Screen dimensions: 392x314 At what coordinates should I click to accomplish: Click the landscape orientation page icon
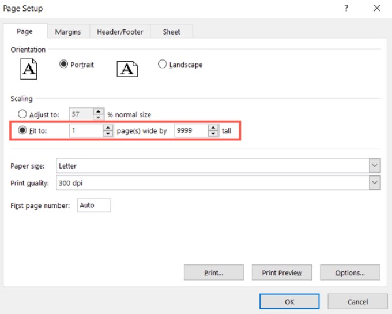click(127, 69)
